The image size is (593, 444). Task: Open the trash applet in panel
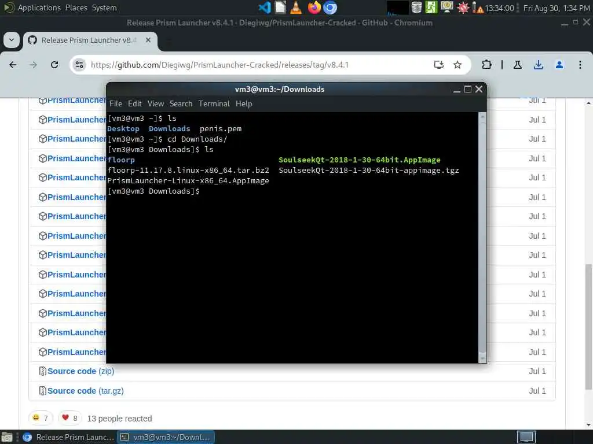[416, 8]
